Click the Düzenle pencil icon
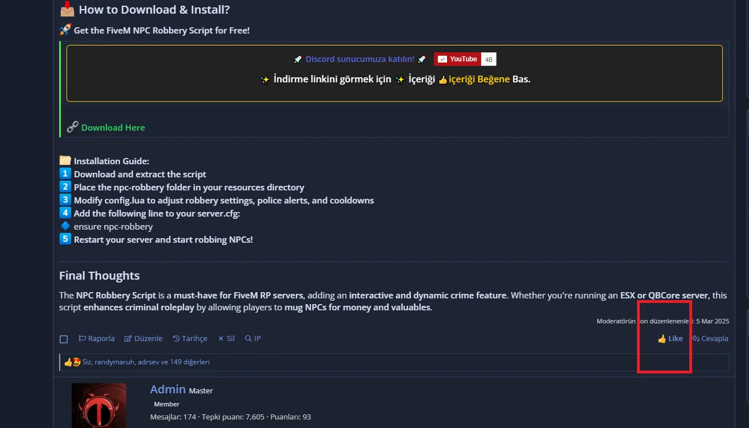Screen dimensions: 749x428 tap(128, 338)
